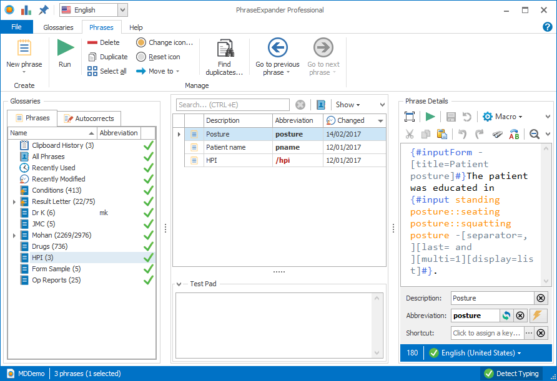Click the lightning bolt icon beside Abbreviation
Screen dimensions: 557x381
(x=538, y=315)
